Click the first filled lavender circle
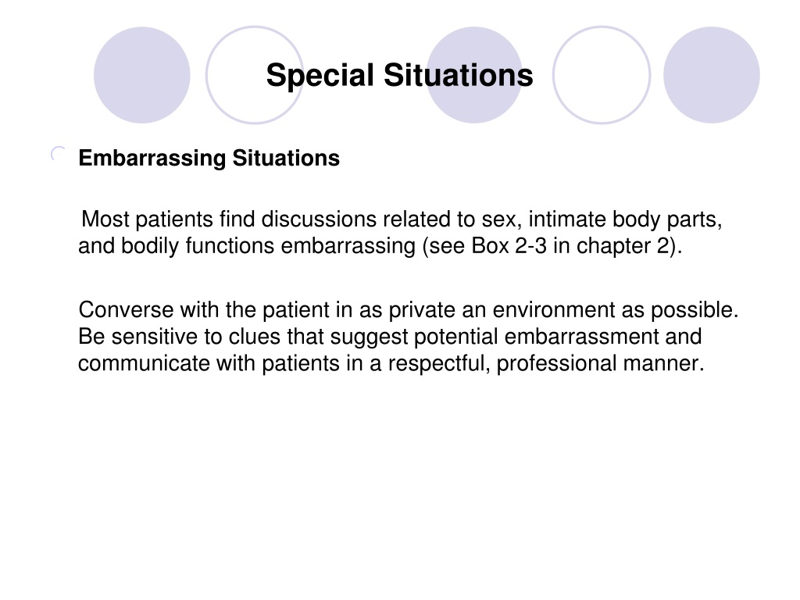 tap(142, 75)
